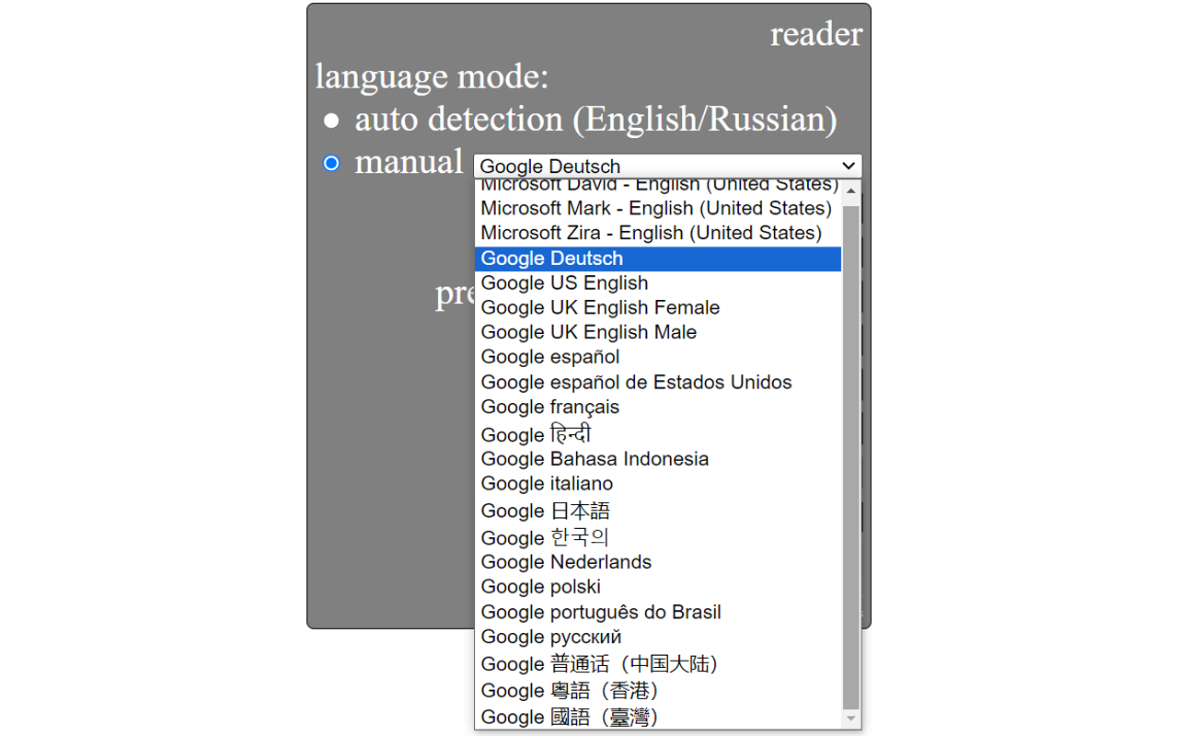
Task: Click the reader title text
Action: point(816,34)
